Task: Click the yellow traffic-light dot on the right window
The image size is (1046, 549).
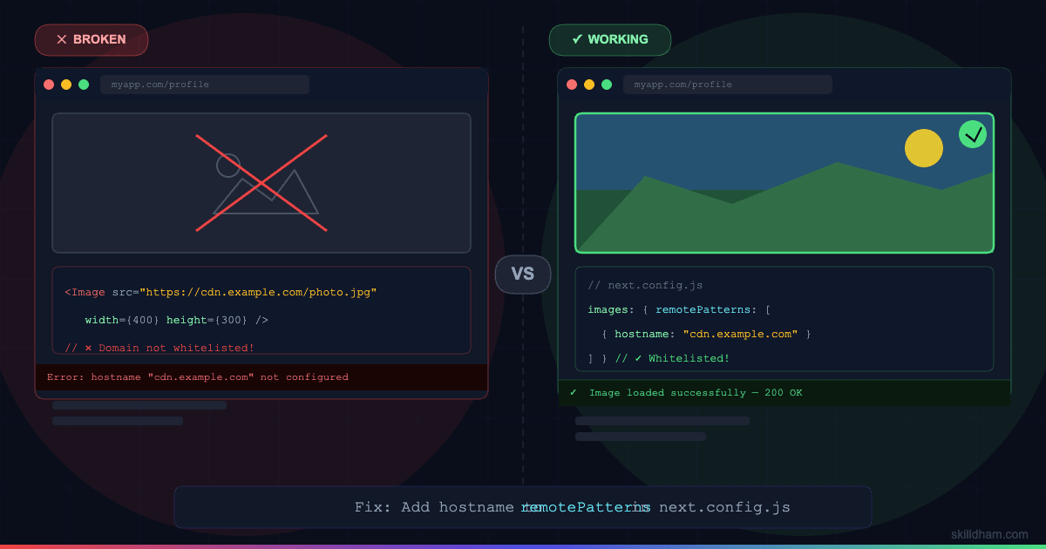Action: pos(588,84)
